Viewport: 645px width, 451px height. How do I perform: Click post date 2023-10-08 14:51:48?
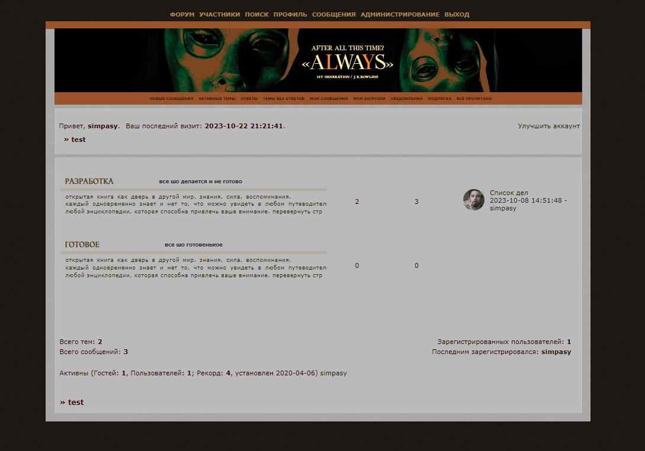(x=526, y=200)
